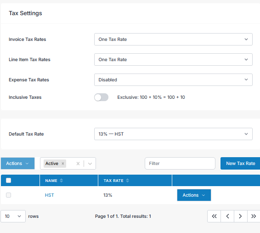
Task: Click the New Tax Rate button
Action: [x=240, y=163]
